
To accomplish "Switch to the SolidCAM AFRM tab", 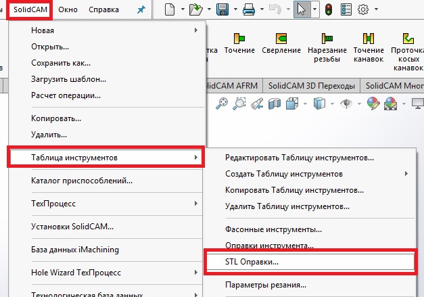I will (x=234, y=86).
